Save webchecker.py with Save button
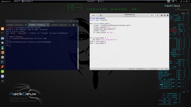191x107 pixels. coord(152,15)
